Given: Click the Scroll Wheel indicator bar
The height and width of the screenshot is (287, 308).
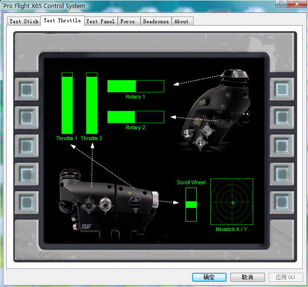Looking at the screenshot, I should [x=191, y=205].
